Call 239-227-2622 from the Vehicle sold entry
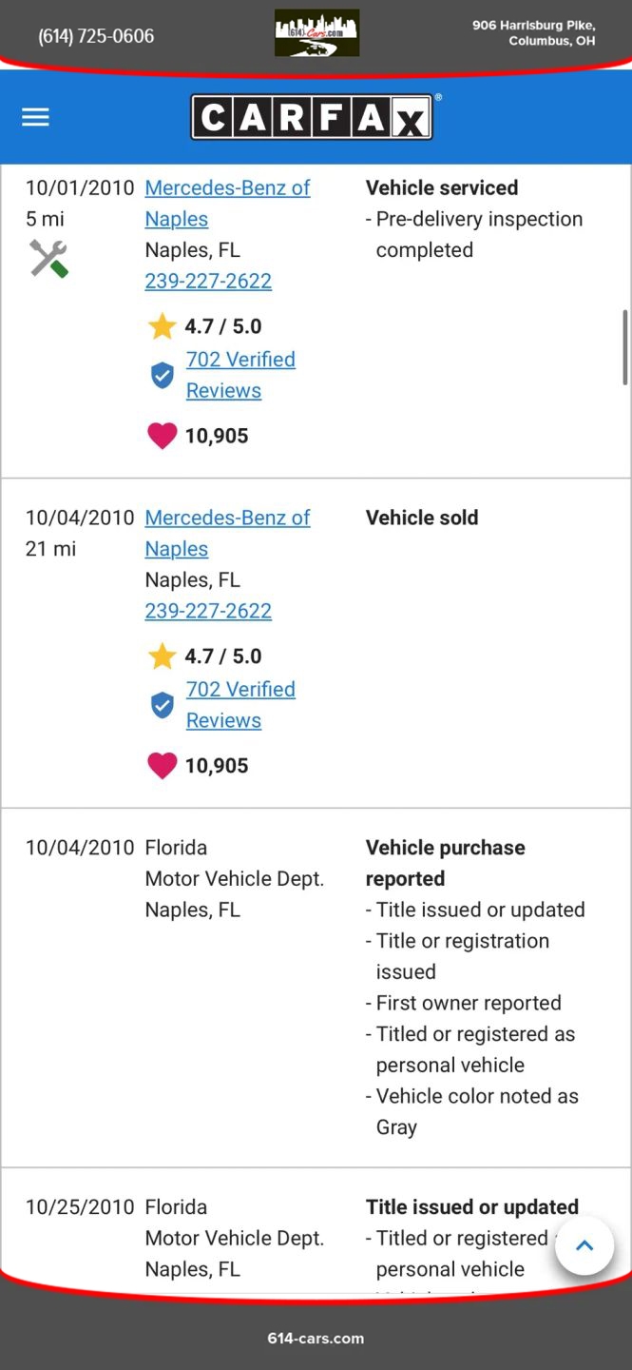Image resolution: width=632 pixels, height=1370 pixels. pyautogui.click(x=208, y=611)
